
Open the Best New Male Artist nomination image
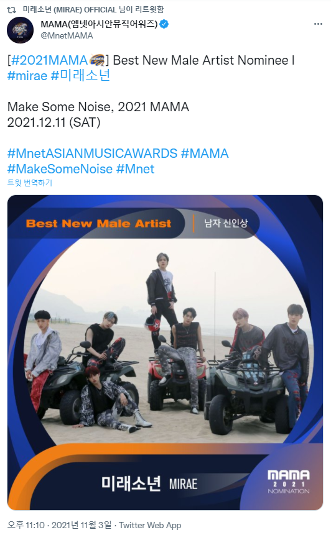point(165,352)
